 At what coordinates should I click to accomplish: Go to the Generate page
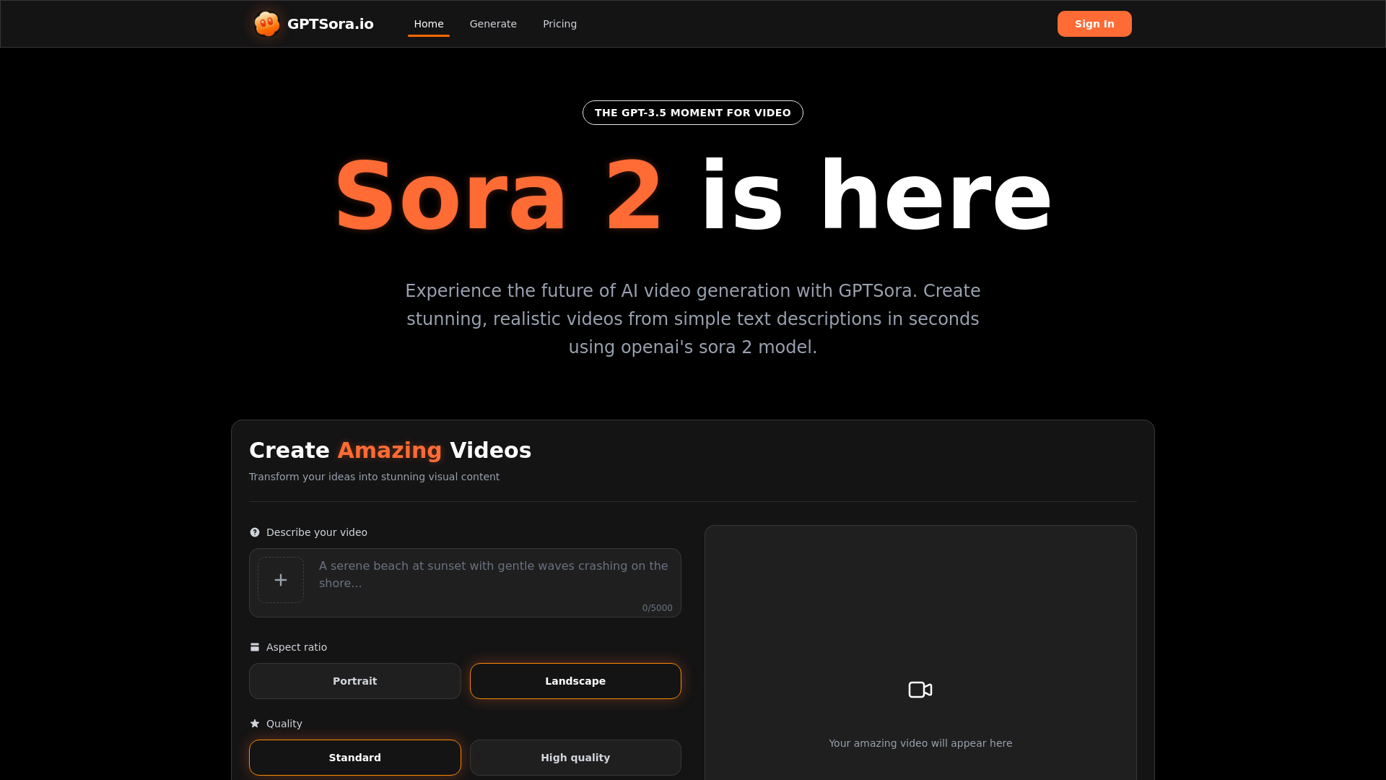(x=493, y=24)
